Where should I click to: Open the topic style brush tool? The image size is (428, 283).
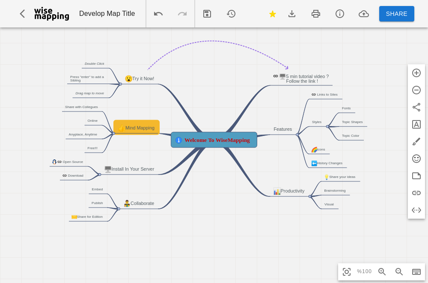pyautogui.click(x=416, y=141)
